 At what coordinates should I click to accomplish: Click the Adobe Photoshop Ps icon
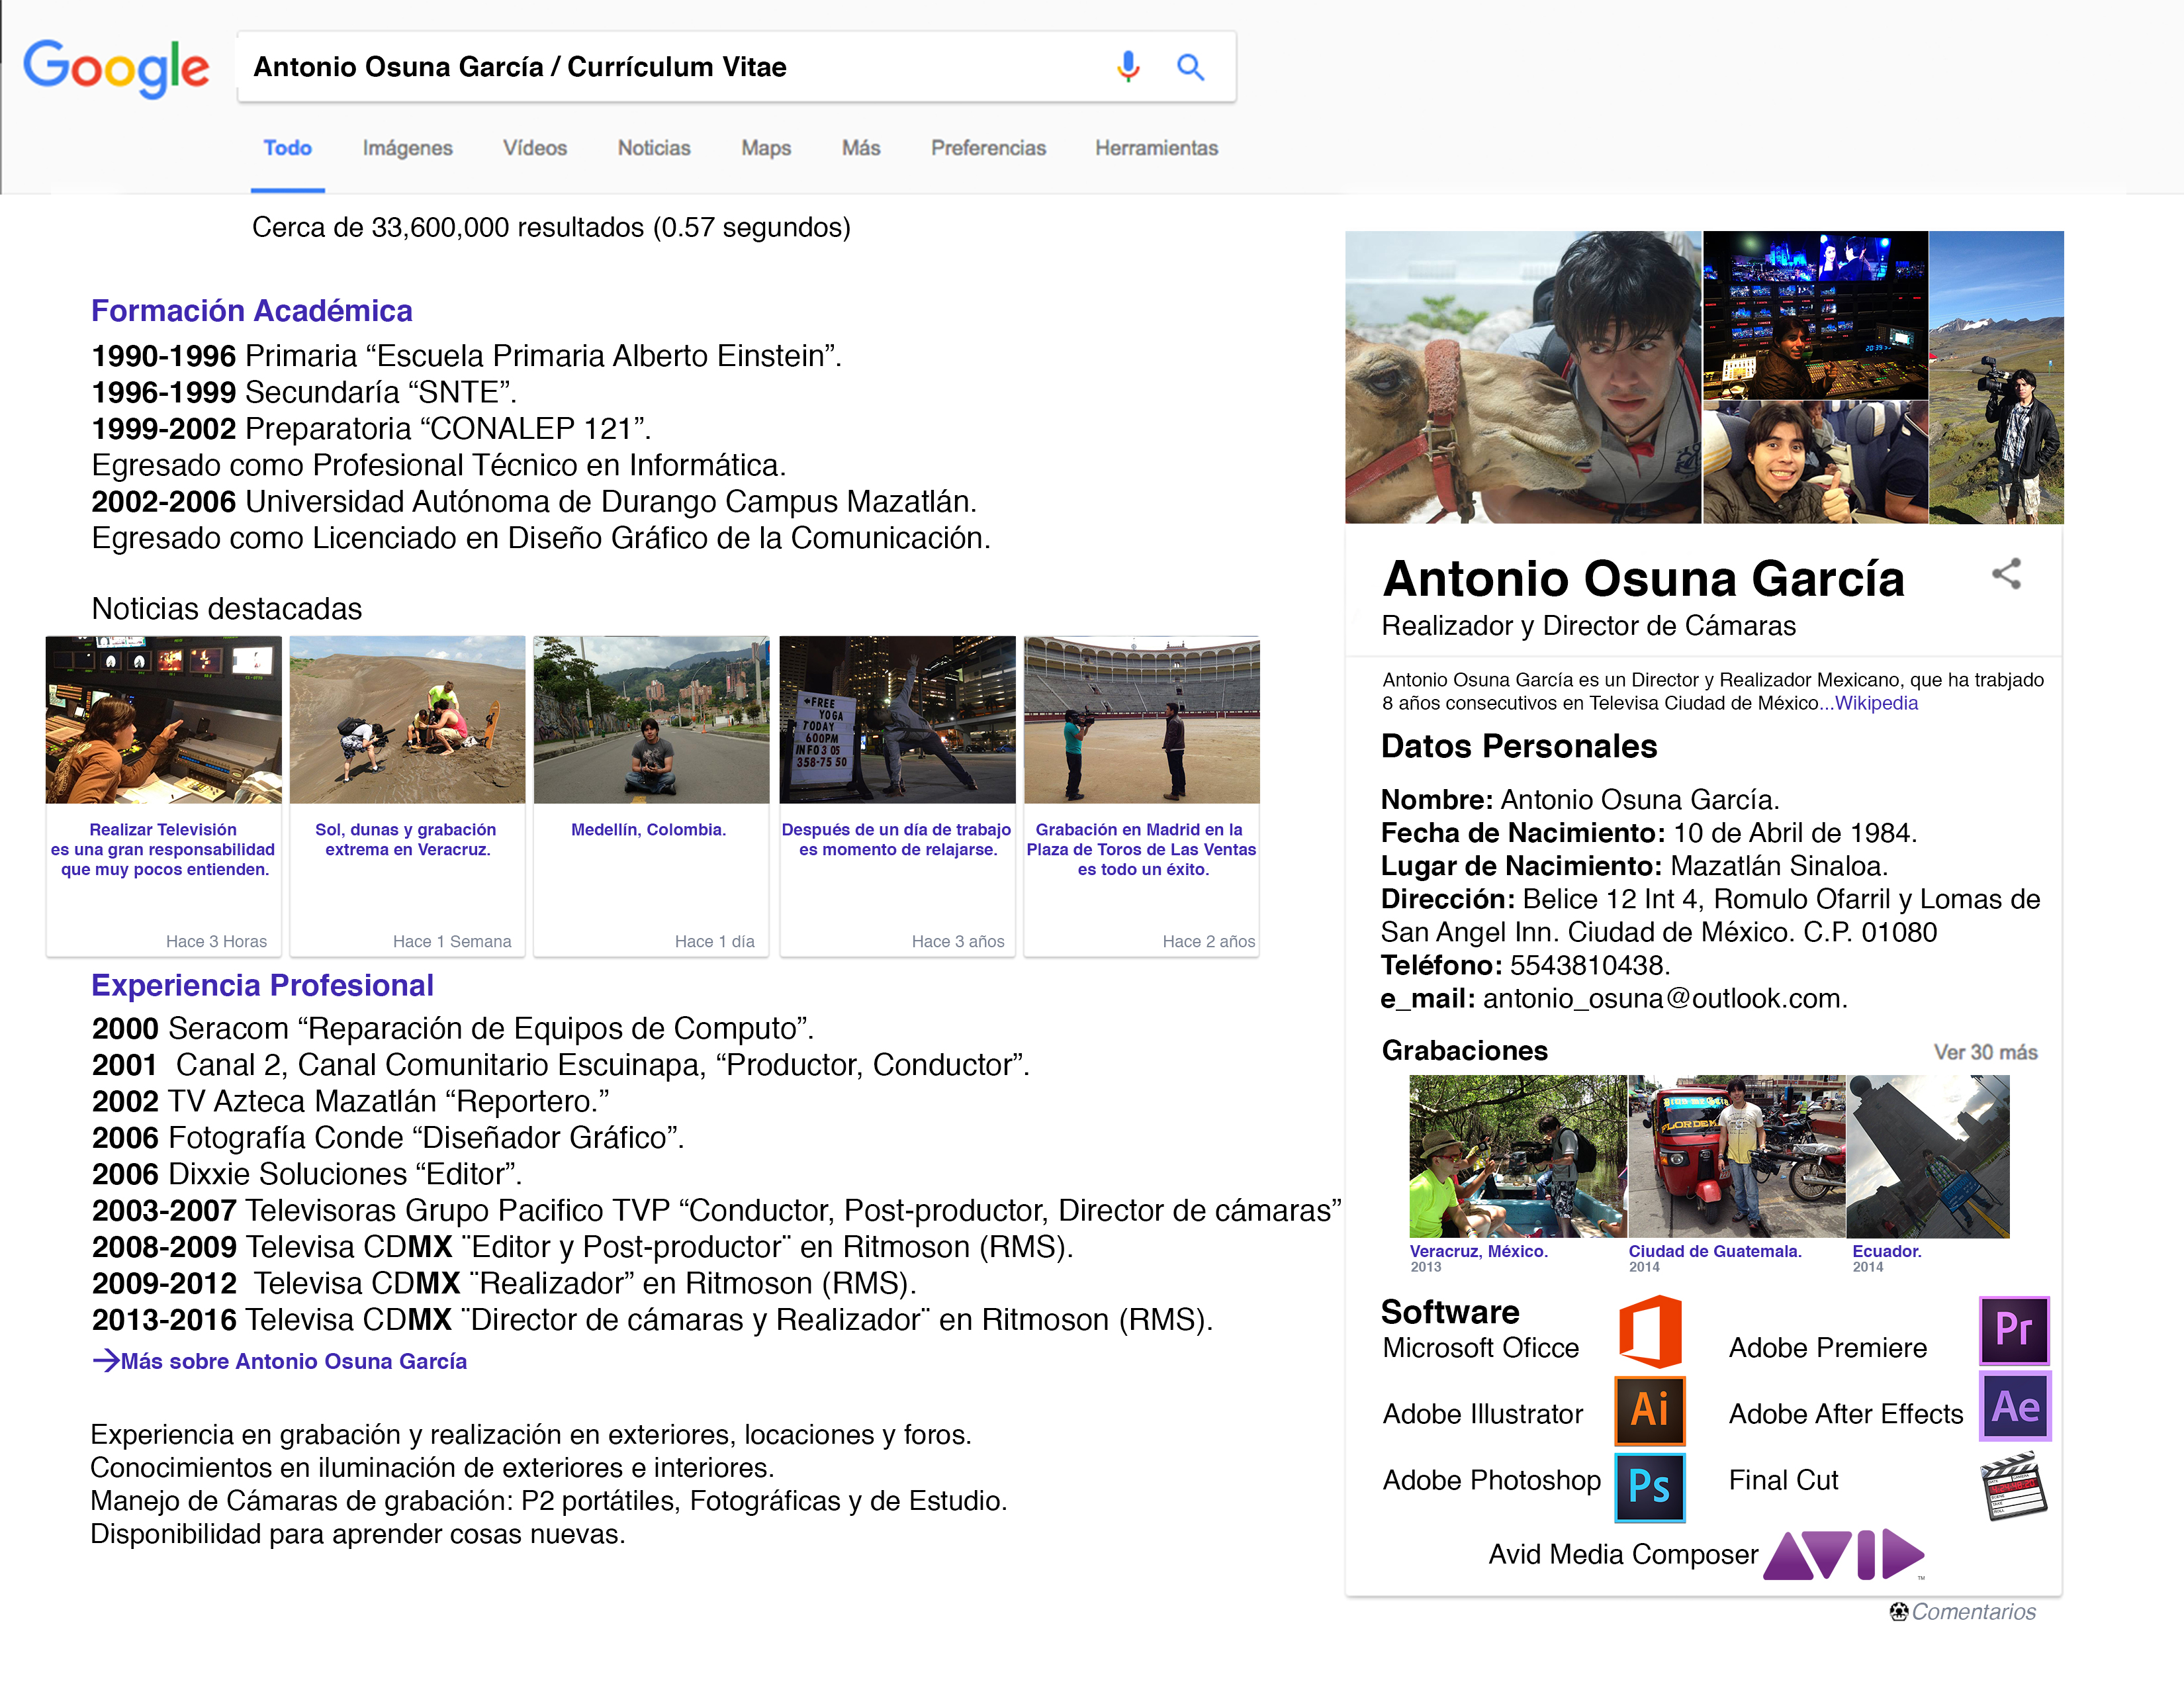click(1650, 1487)
